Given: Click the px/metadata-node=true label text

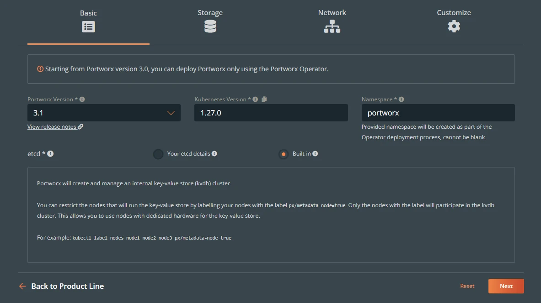Looking at the screenshot, I should click(x=317, y=205).
